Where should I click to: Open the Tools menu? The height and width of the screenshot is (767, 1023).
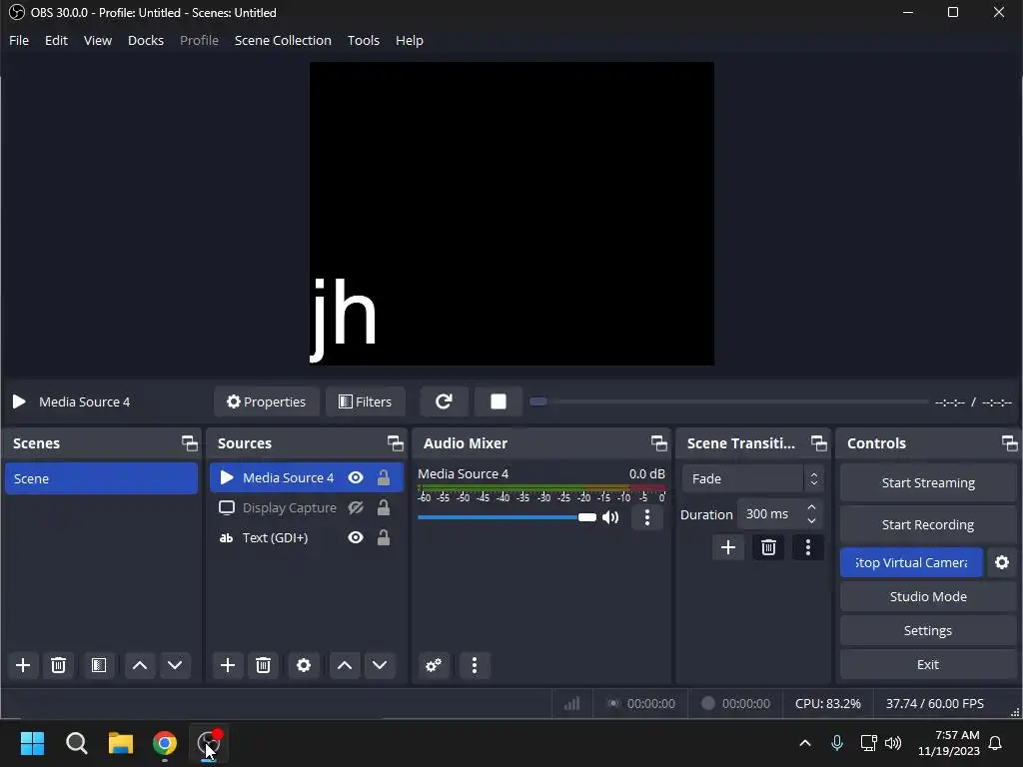point(364,40)
